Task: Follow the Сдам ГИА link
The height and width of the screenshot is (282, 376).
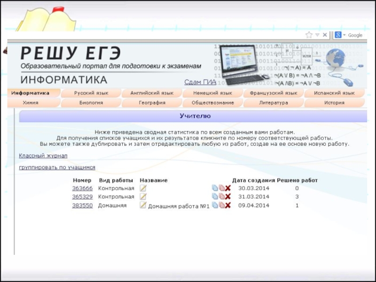Action: [200, 82]
